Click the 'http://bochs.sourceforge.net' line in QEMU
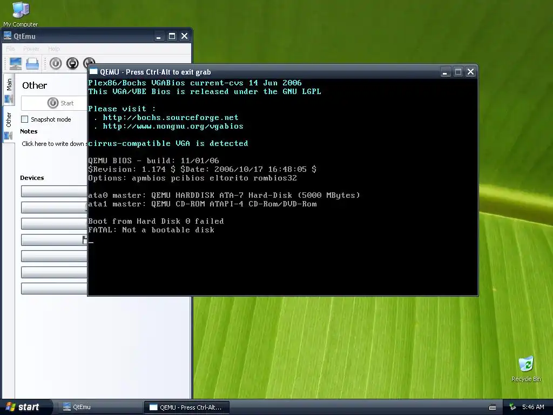The width and height of the screenshot is (553, 415). (x=170, y=117)
